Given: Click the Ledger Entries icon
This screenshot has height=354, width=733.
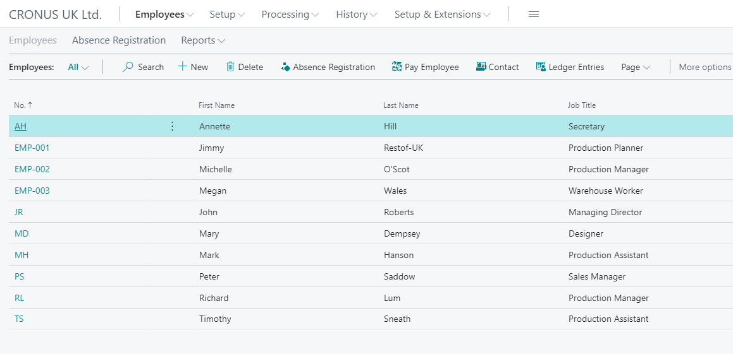Looking at the screenshot, I should (x=541, y=67).
